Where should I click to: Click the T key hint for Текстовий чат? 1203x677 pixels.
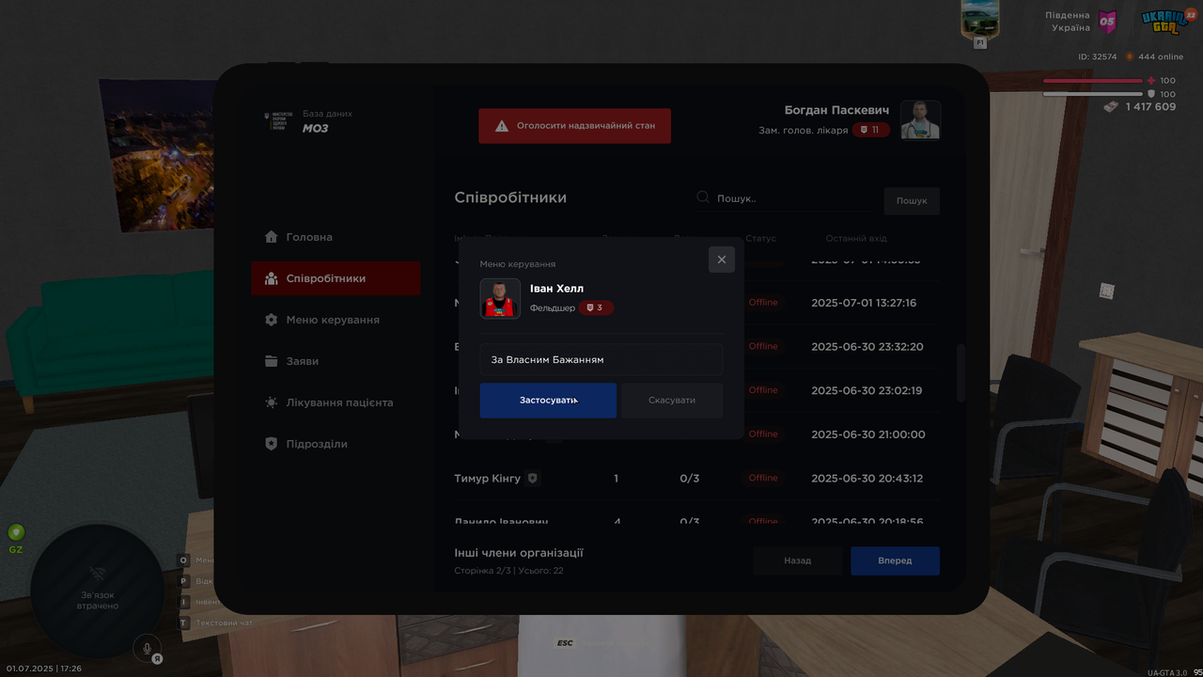click(x=184, y=622)
